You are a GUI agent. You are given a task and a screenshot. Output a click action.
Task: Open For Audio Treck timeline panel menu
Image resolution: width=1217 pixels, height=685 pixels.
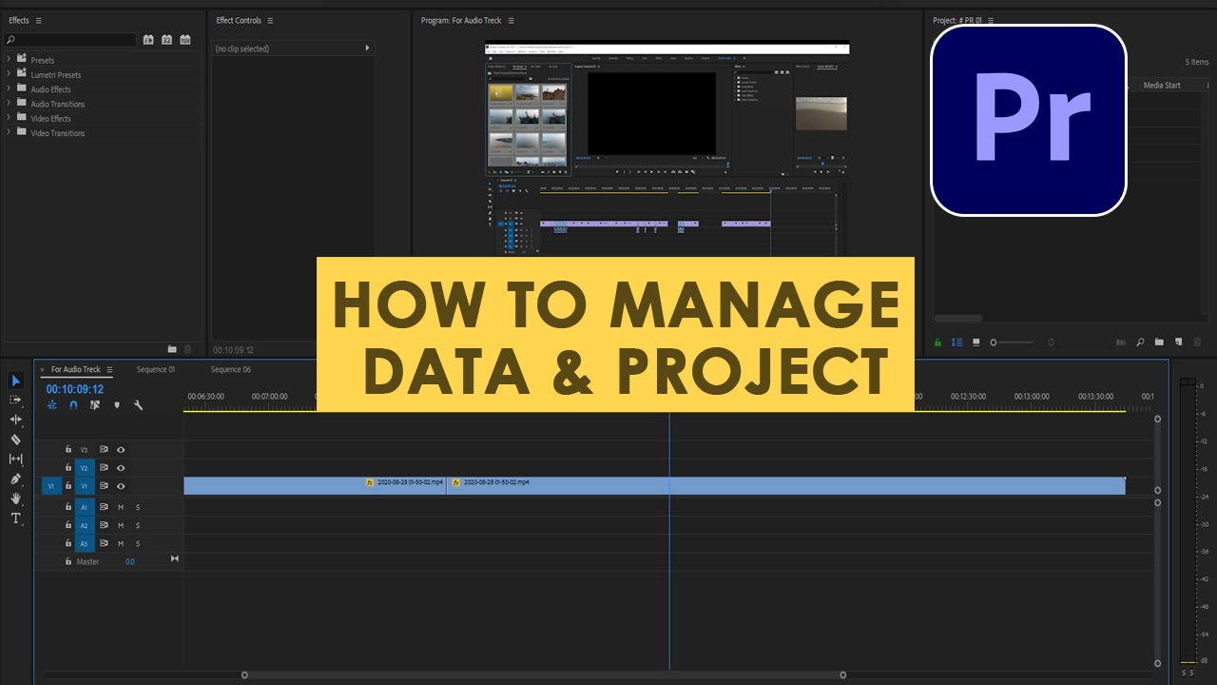coord(109,369)
